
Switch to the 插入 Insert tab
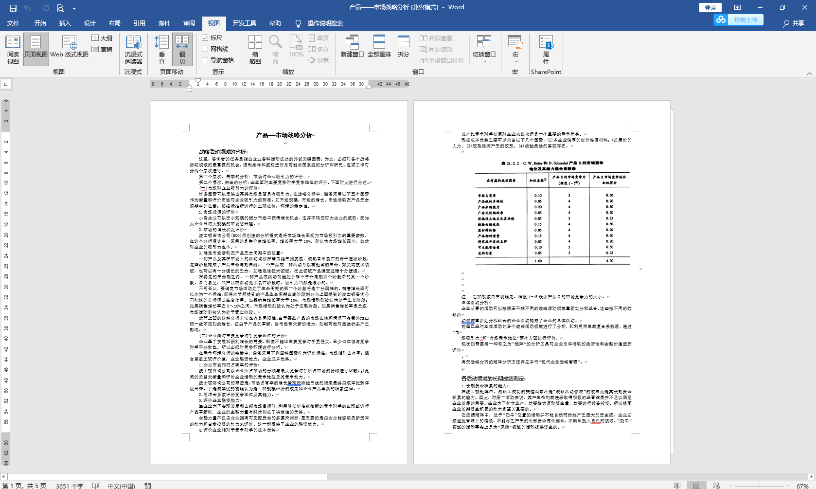coord(65,23)
